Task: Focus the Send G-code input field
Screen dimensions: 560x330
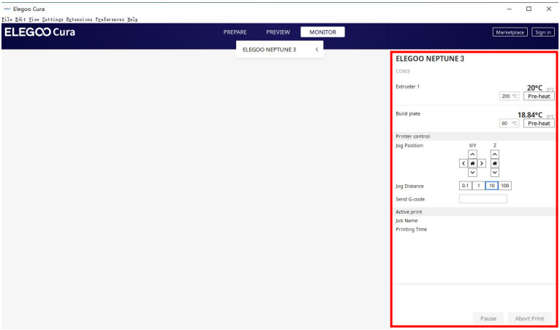Action: tap(483, 199)
